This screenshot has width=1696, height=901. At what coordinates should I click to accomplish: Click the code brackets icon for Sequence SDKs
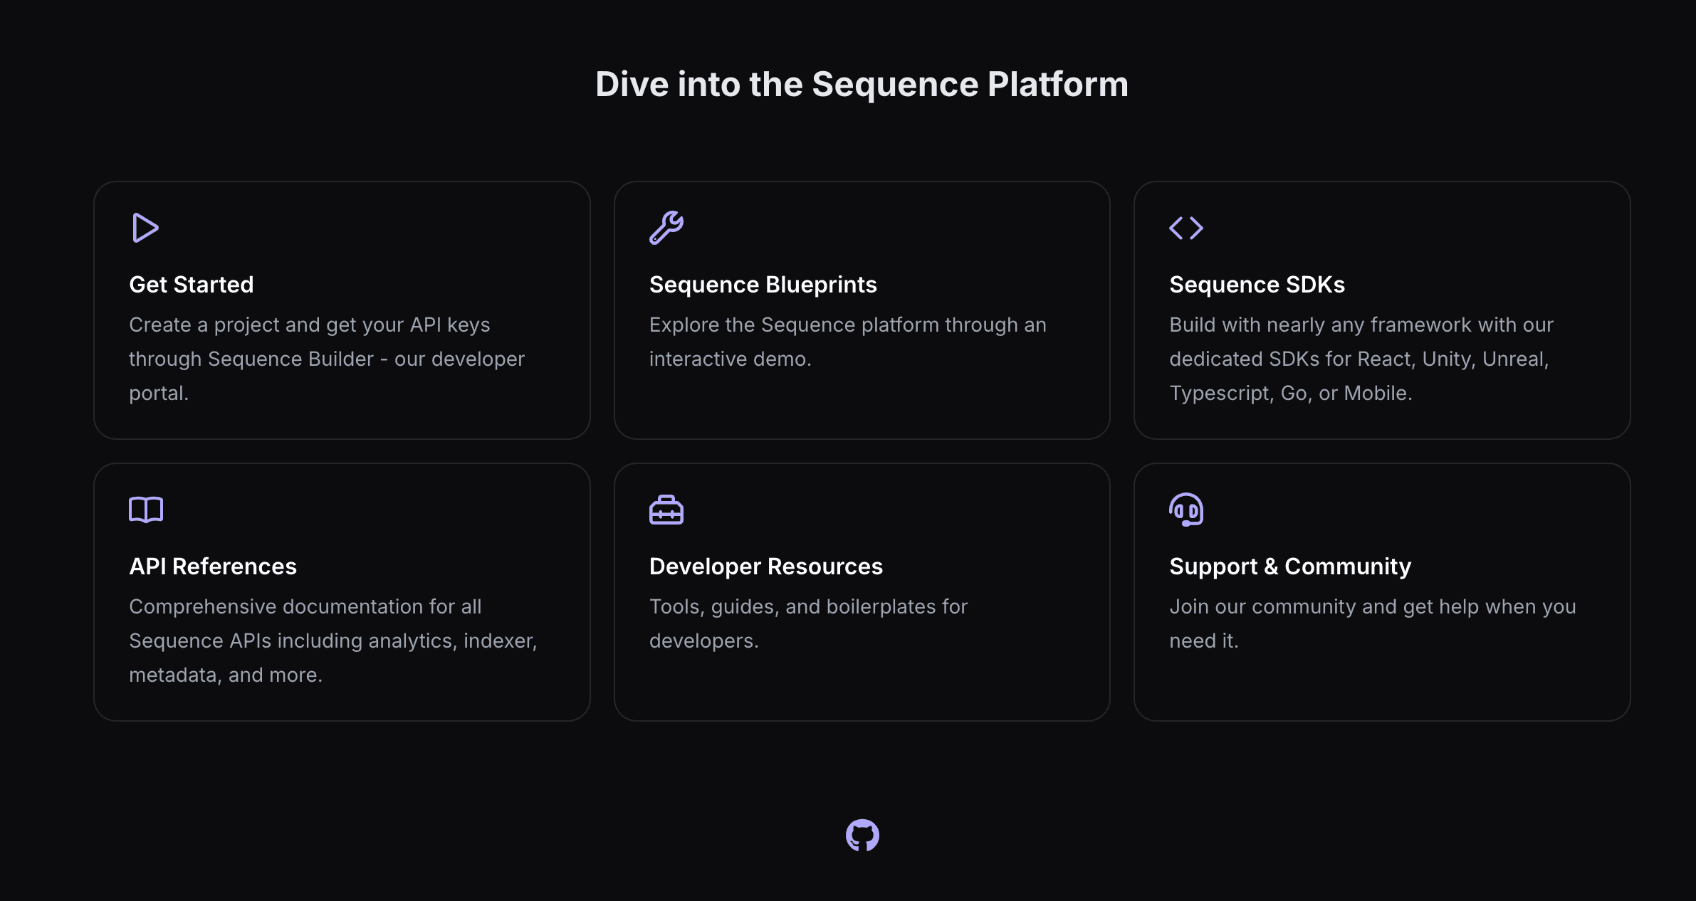[x=1185, y=228]
